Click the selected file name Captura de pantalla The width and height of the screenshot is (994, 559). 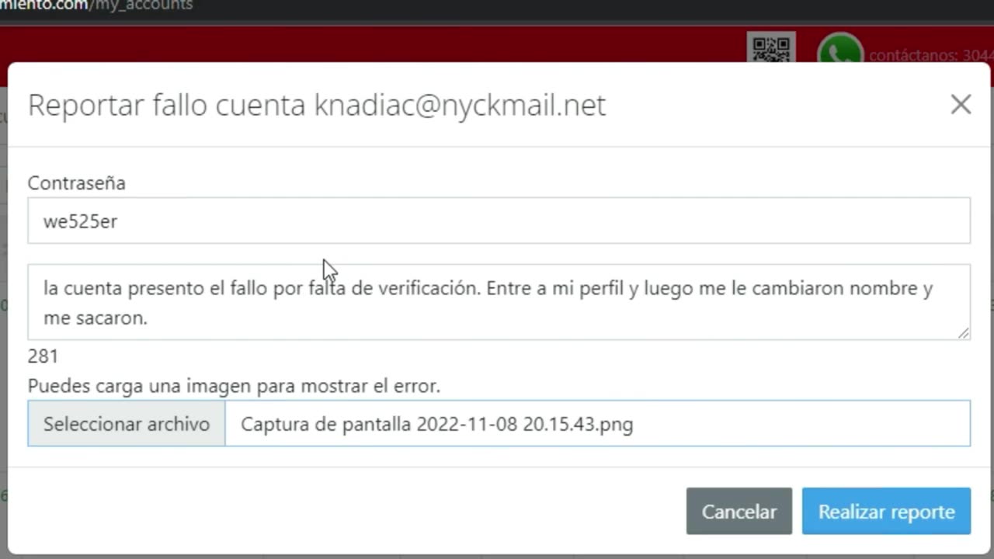436,425
